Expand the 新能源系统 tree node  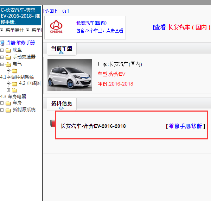(2, 110)
